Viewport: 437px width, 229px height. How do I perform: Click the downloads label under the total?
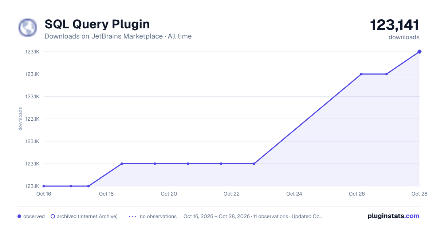(x=404, y=37)
